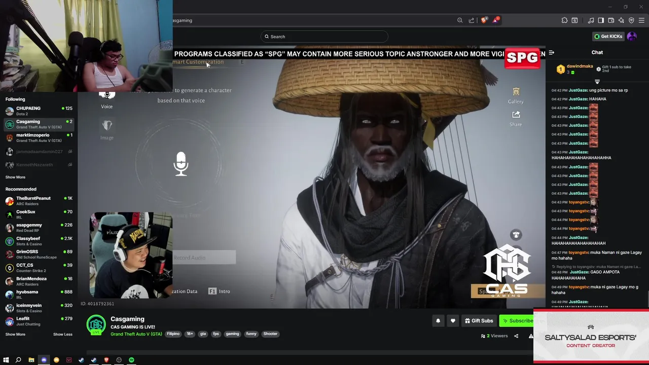The width and height of the screenshot is (649, 365).
Task: Open the browser hamburger main menu
Action: click(642, 20)
